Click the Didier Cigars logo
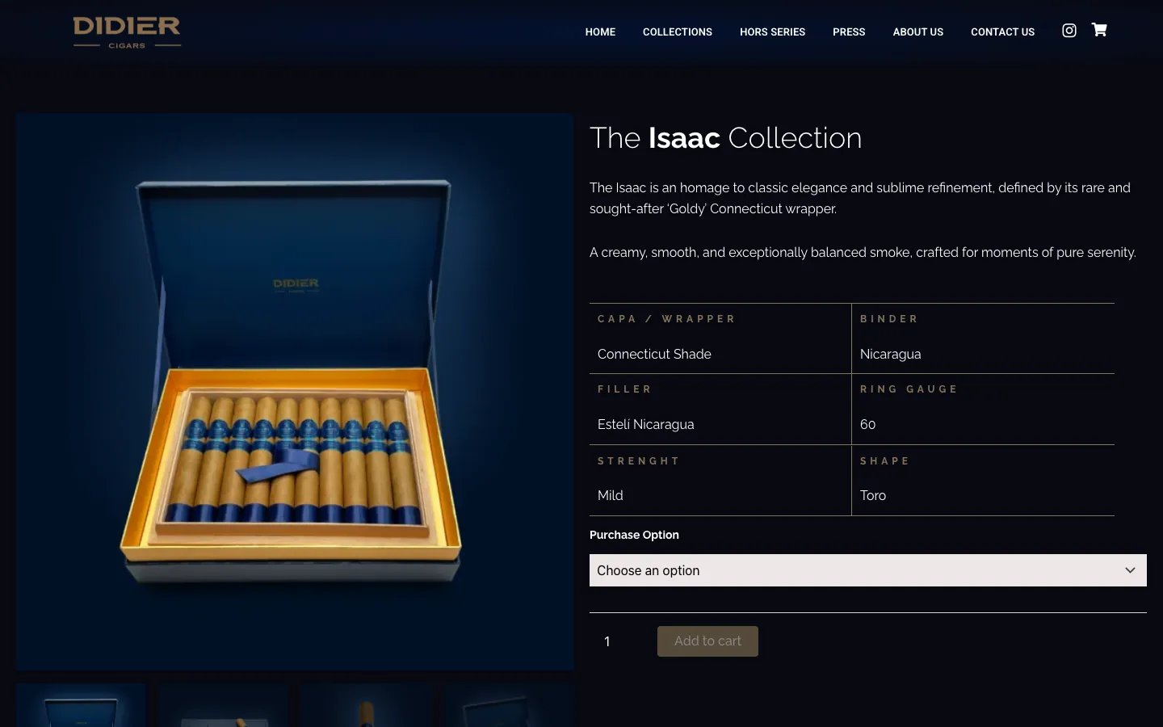The image size is (1163, 727). click(x=127, y=32)
